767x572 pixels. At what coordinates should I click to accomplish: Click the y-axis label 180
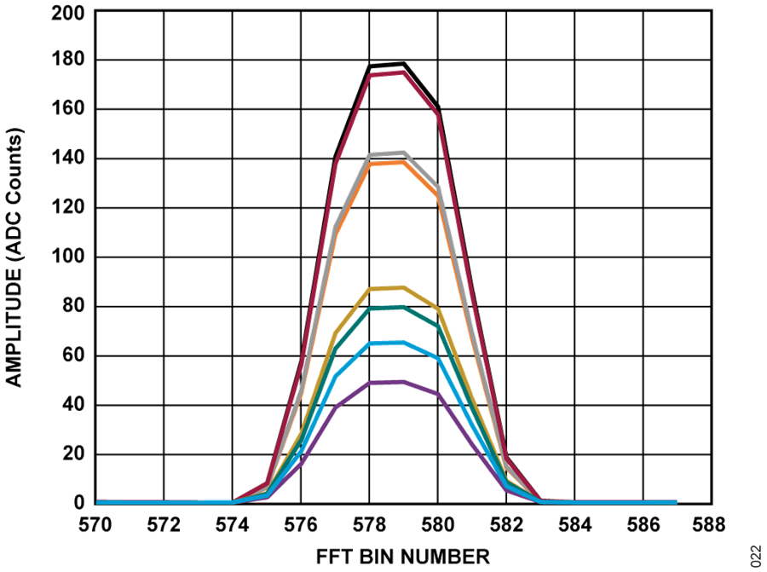click(x=67, y=60)
